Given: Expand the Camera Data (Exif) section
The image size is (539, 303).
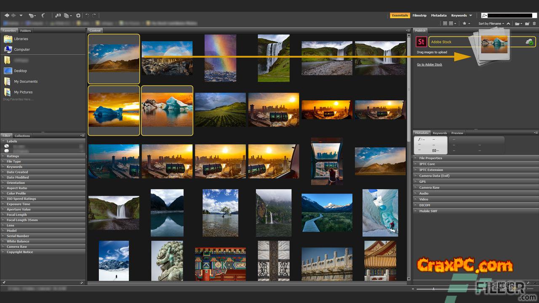Looking at the screenshot, I should click(434, 176).
